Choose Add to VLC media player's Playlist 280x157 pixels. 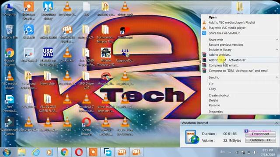(231, 22)
